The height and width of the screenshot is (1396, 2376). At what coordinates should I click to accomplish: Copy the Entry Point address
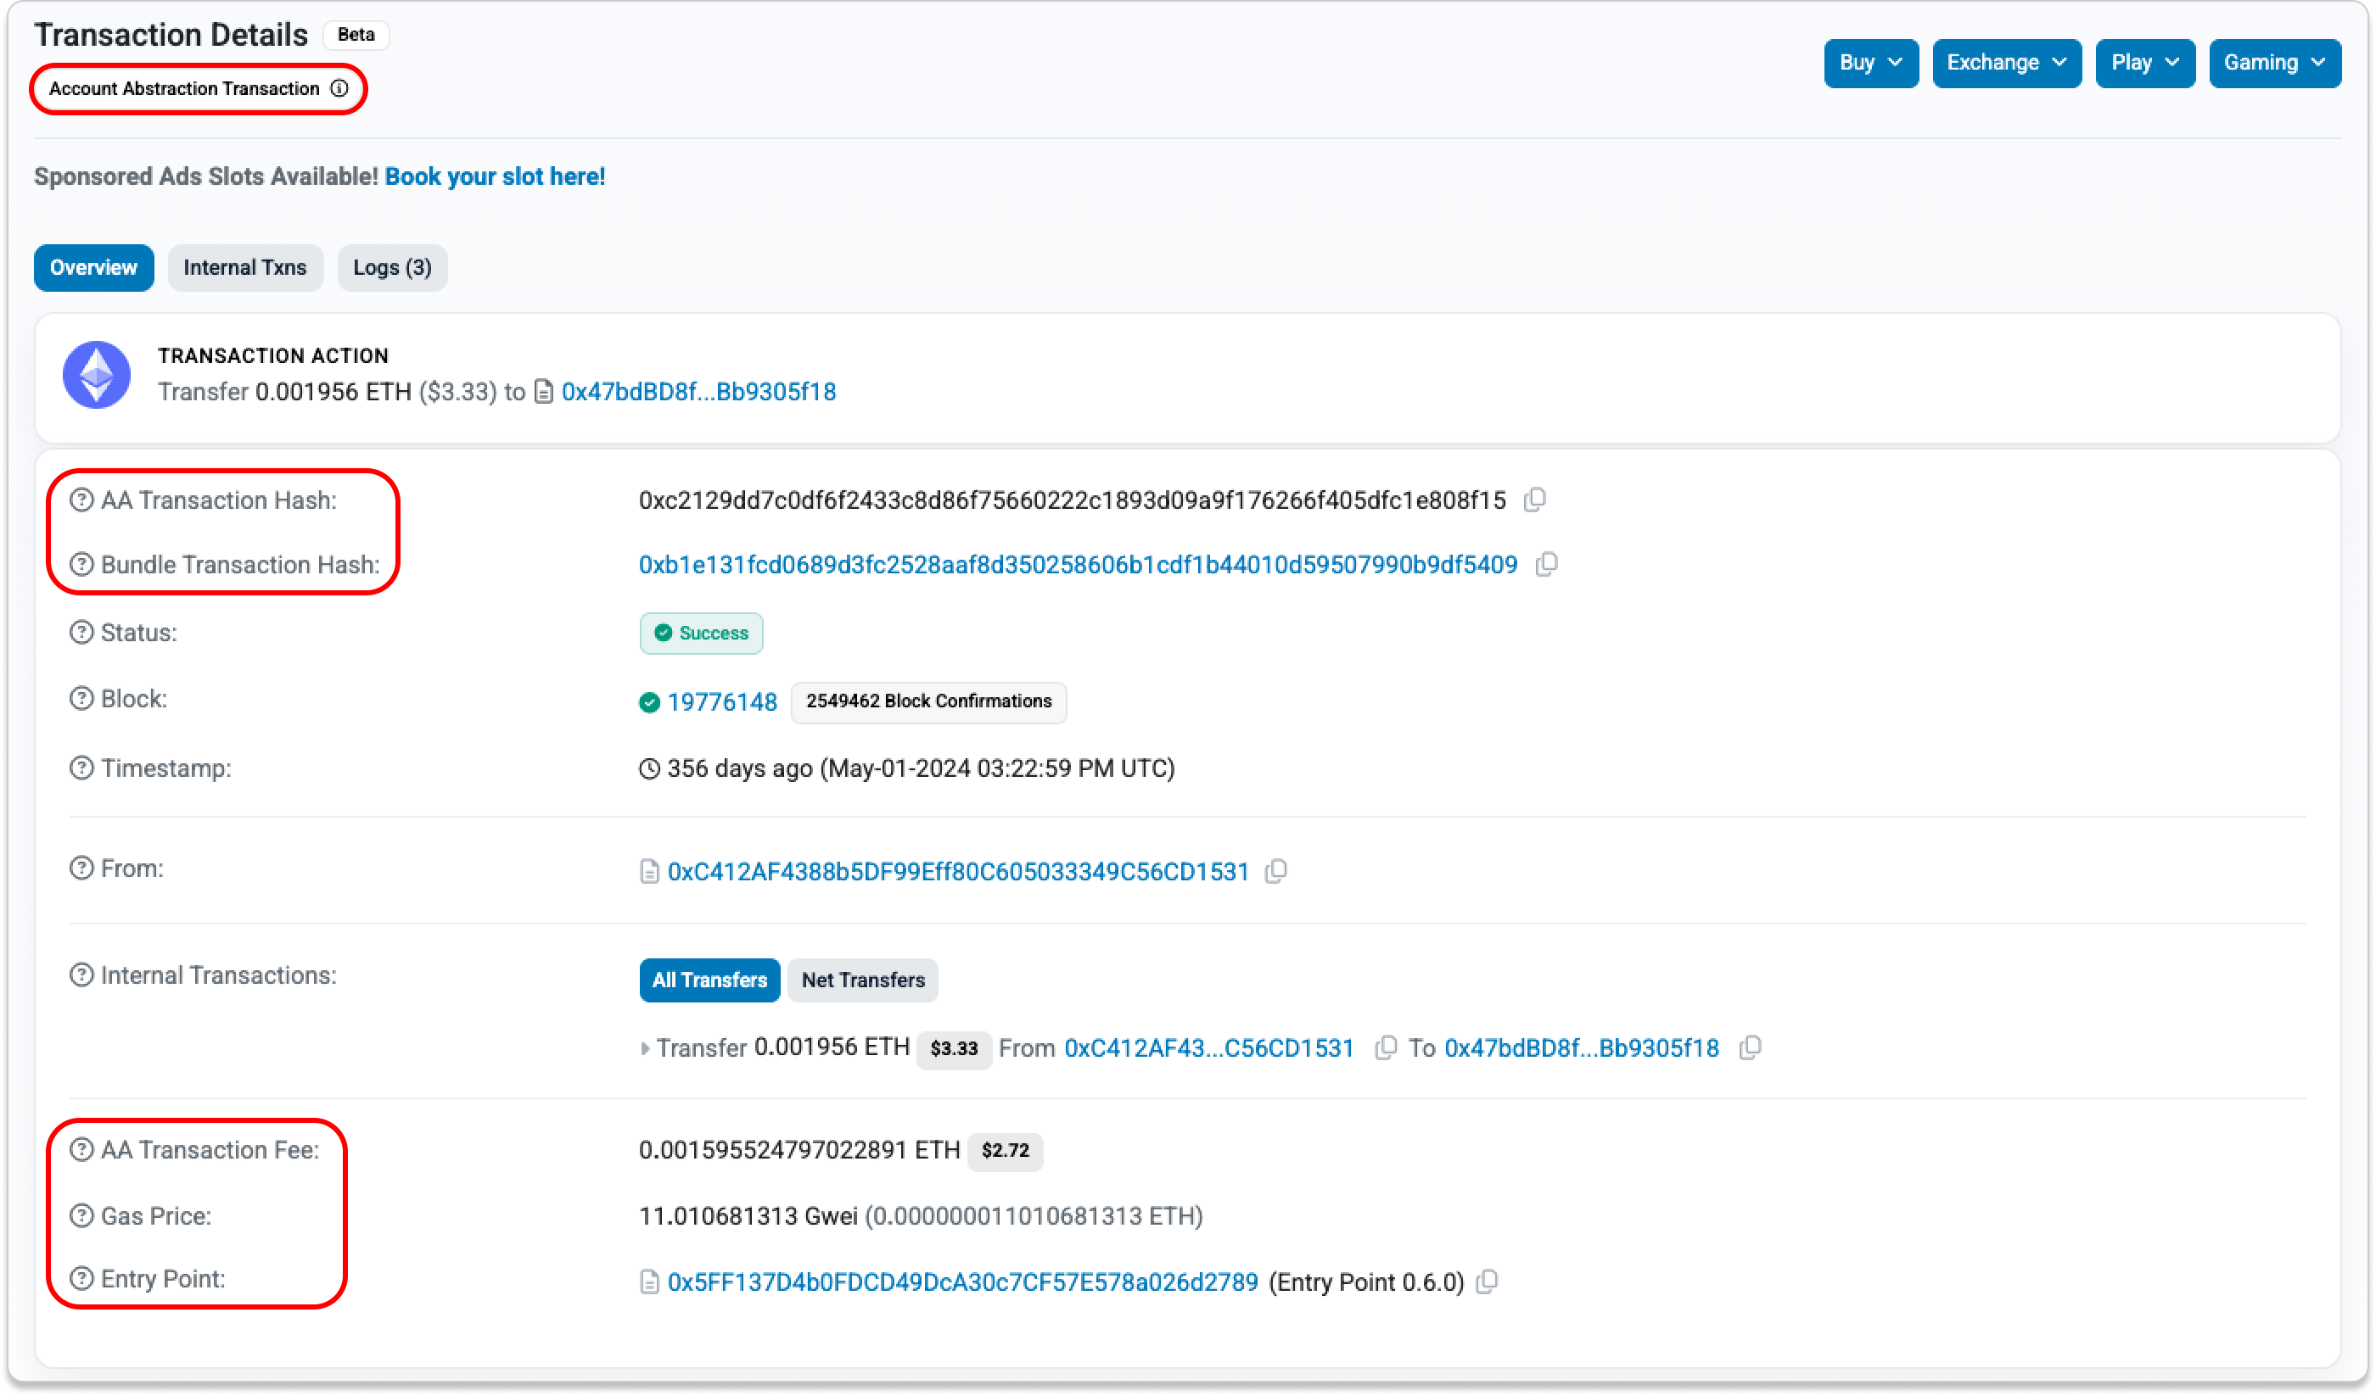(x=1487, y=1282)
